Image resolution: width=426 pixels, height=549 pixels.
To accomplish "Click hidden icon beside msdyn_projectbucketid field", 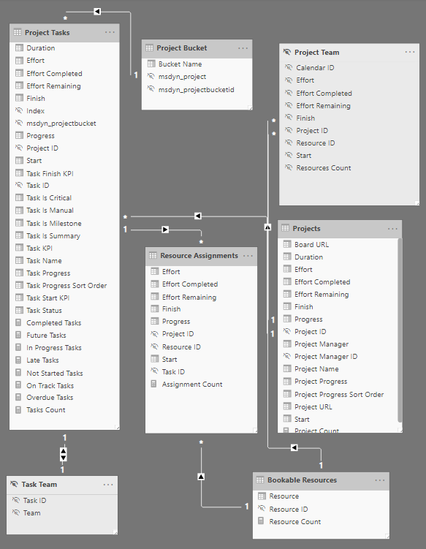I will tap(151, 89).
